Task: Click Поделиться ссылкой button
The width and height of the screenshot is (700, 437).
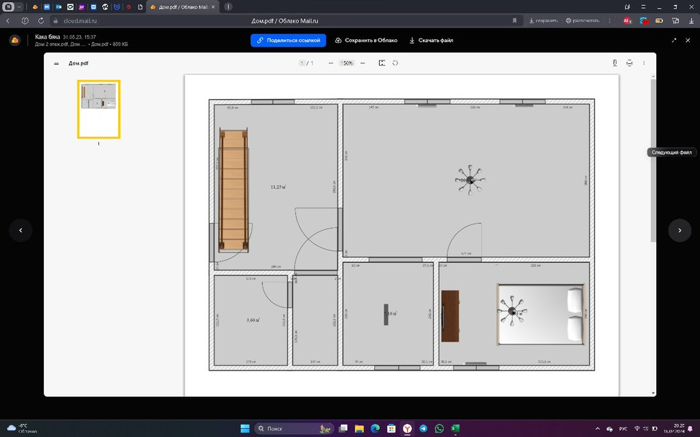Action: (x=288, y=41)
